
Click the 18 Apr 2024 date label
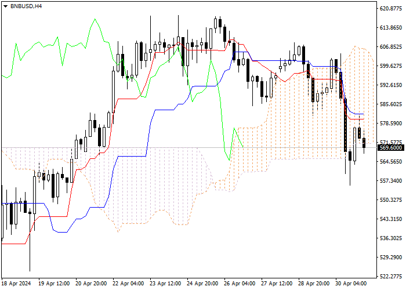click(x=16, y=284)
